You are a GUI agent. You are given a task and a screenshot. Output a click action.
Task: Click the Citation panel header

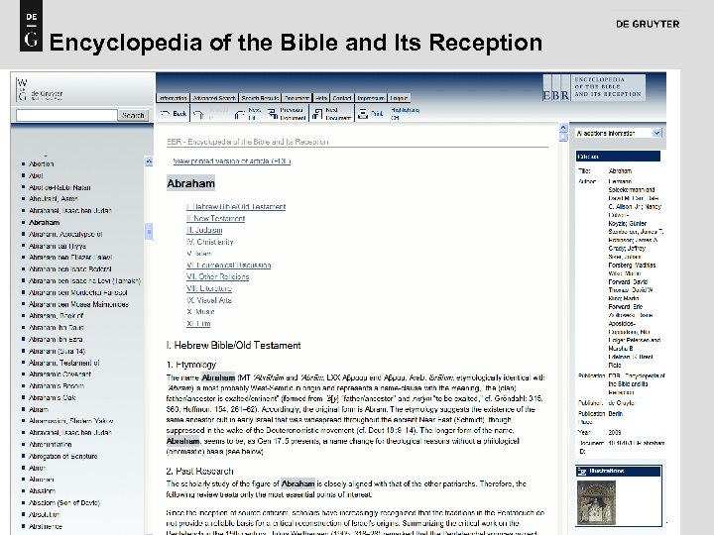pos(618,157)
